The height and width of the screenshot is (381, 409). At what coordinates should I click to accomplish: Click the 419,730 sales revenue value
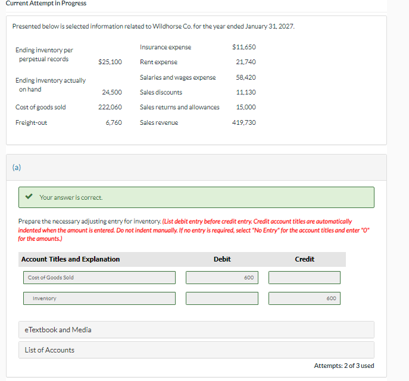(244, 122)
